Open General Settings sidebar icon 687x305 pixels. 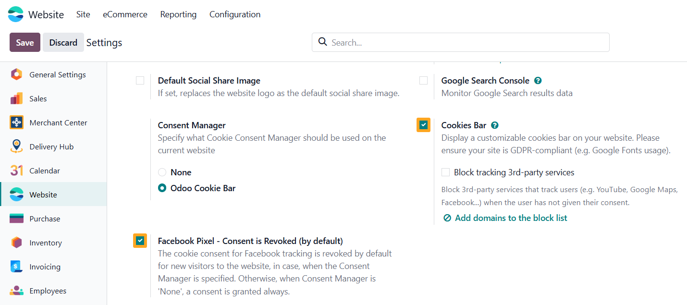(16, 74)
